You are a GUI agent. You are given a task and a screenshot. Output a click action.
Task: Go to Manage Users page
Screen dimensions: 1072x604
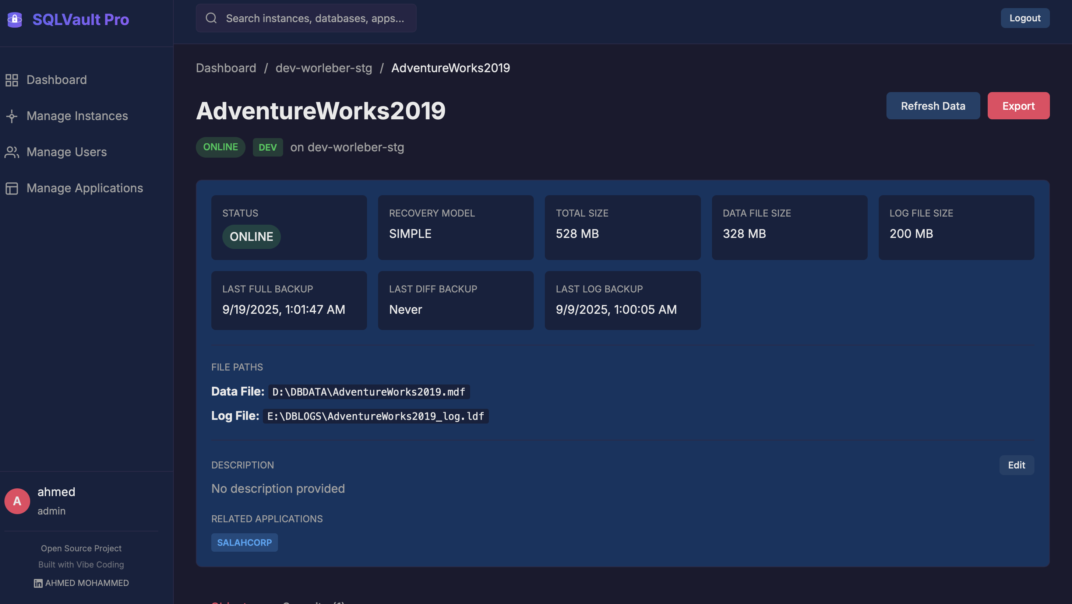coord(67,152)
